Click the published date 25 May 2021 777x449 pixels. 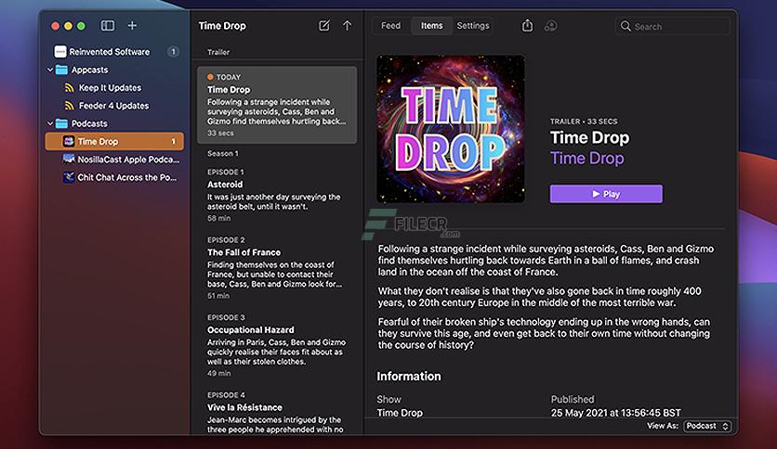(x=616, y=413)
